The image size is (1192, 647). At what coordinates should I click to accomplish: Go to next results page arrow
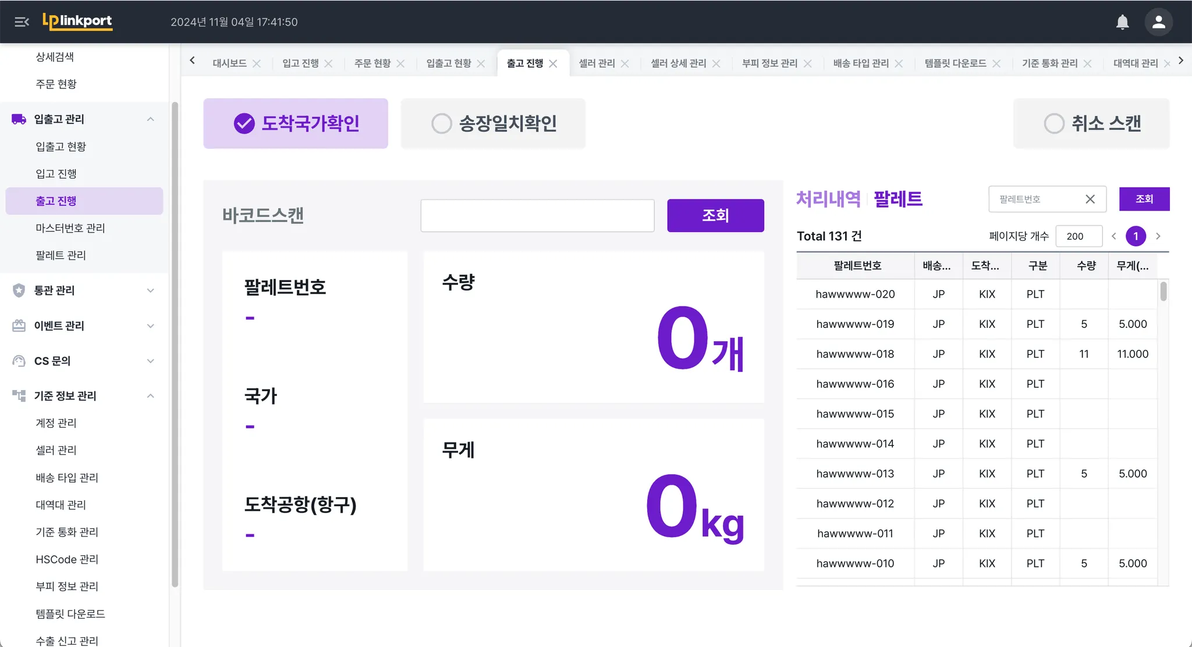pyautogui.click(x=1158, y=236)
